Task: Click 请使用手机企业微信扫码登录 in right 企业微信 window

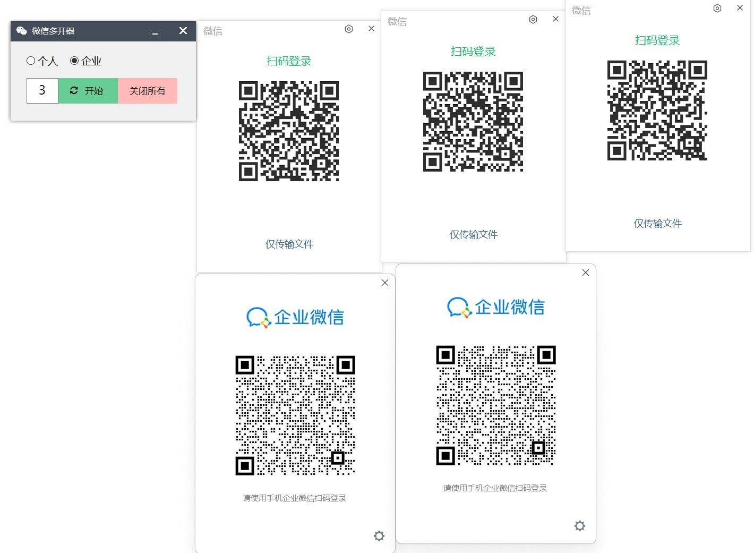Action: [495, 488]
